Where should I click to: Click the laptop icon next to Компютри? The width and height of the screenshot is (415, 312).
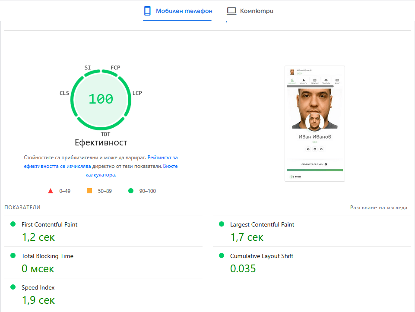(232, 11)
